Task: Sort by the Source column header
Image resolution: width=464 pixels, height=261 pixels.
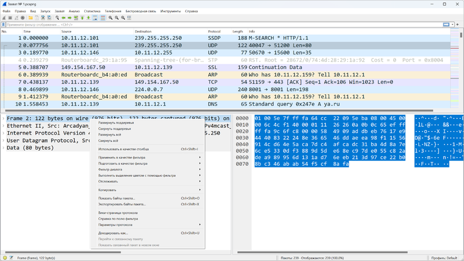Action: coord(97,31)
